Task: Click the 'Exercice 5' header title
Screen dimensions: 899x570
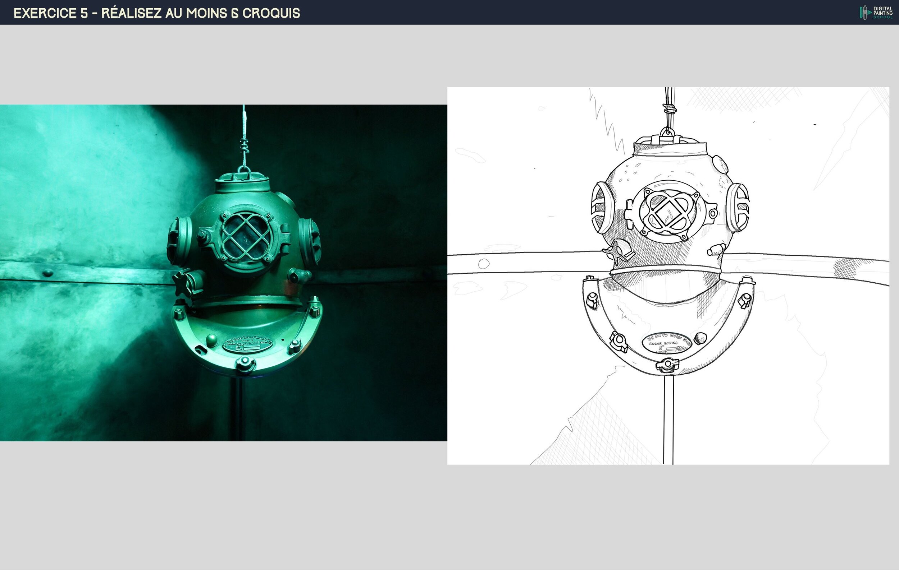Action: [x=156, y=13]
